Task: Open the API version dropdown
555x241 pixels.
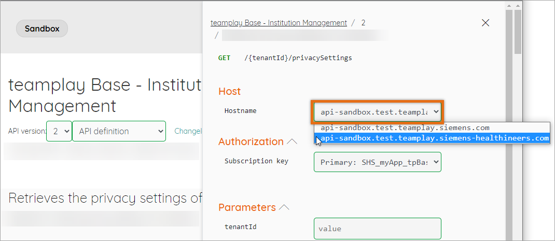Action: pos(59,131)
